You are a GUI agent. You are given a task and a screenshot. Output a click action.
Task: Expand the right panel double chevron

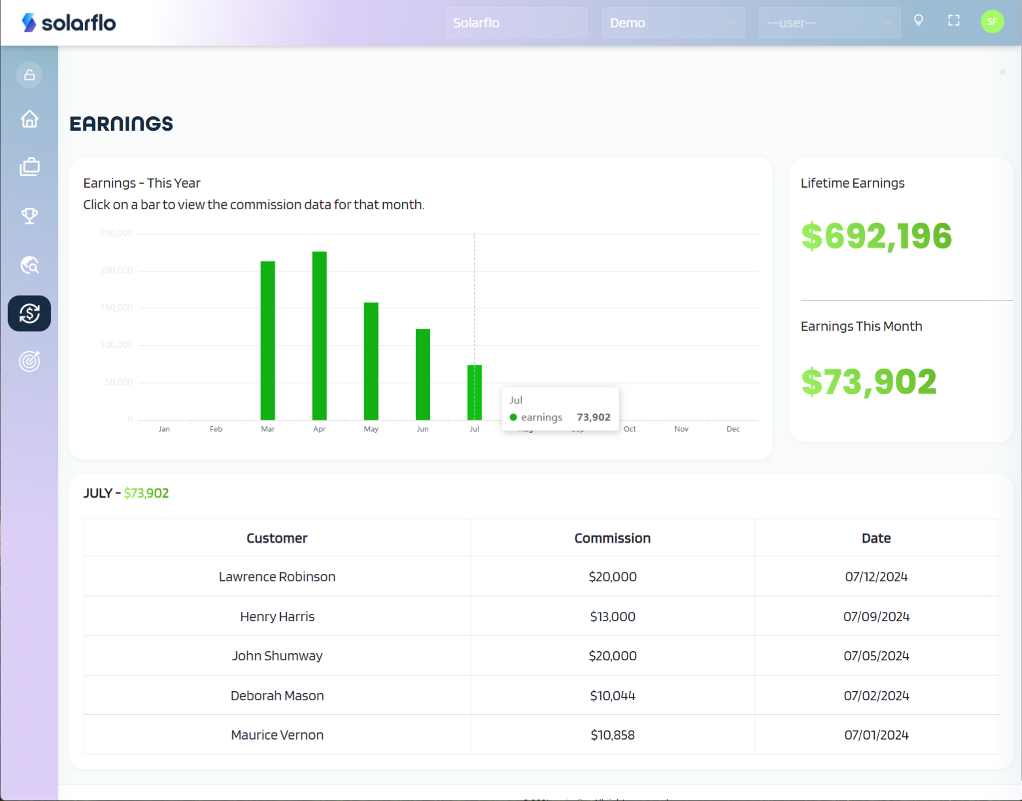(x=1003, y=72)
